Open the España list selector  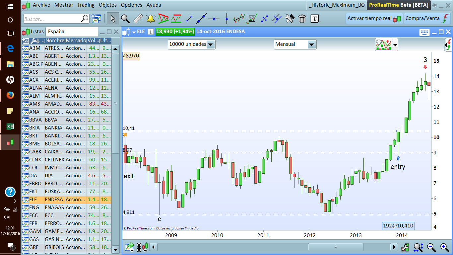point(72,32)
